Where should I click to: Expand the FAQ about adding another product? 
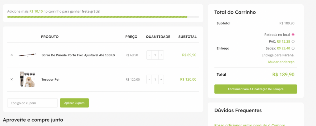point(250,125)
